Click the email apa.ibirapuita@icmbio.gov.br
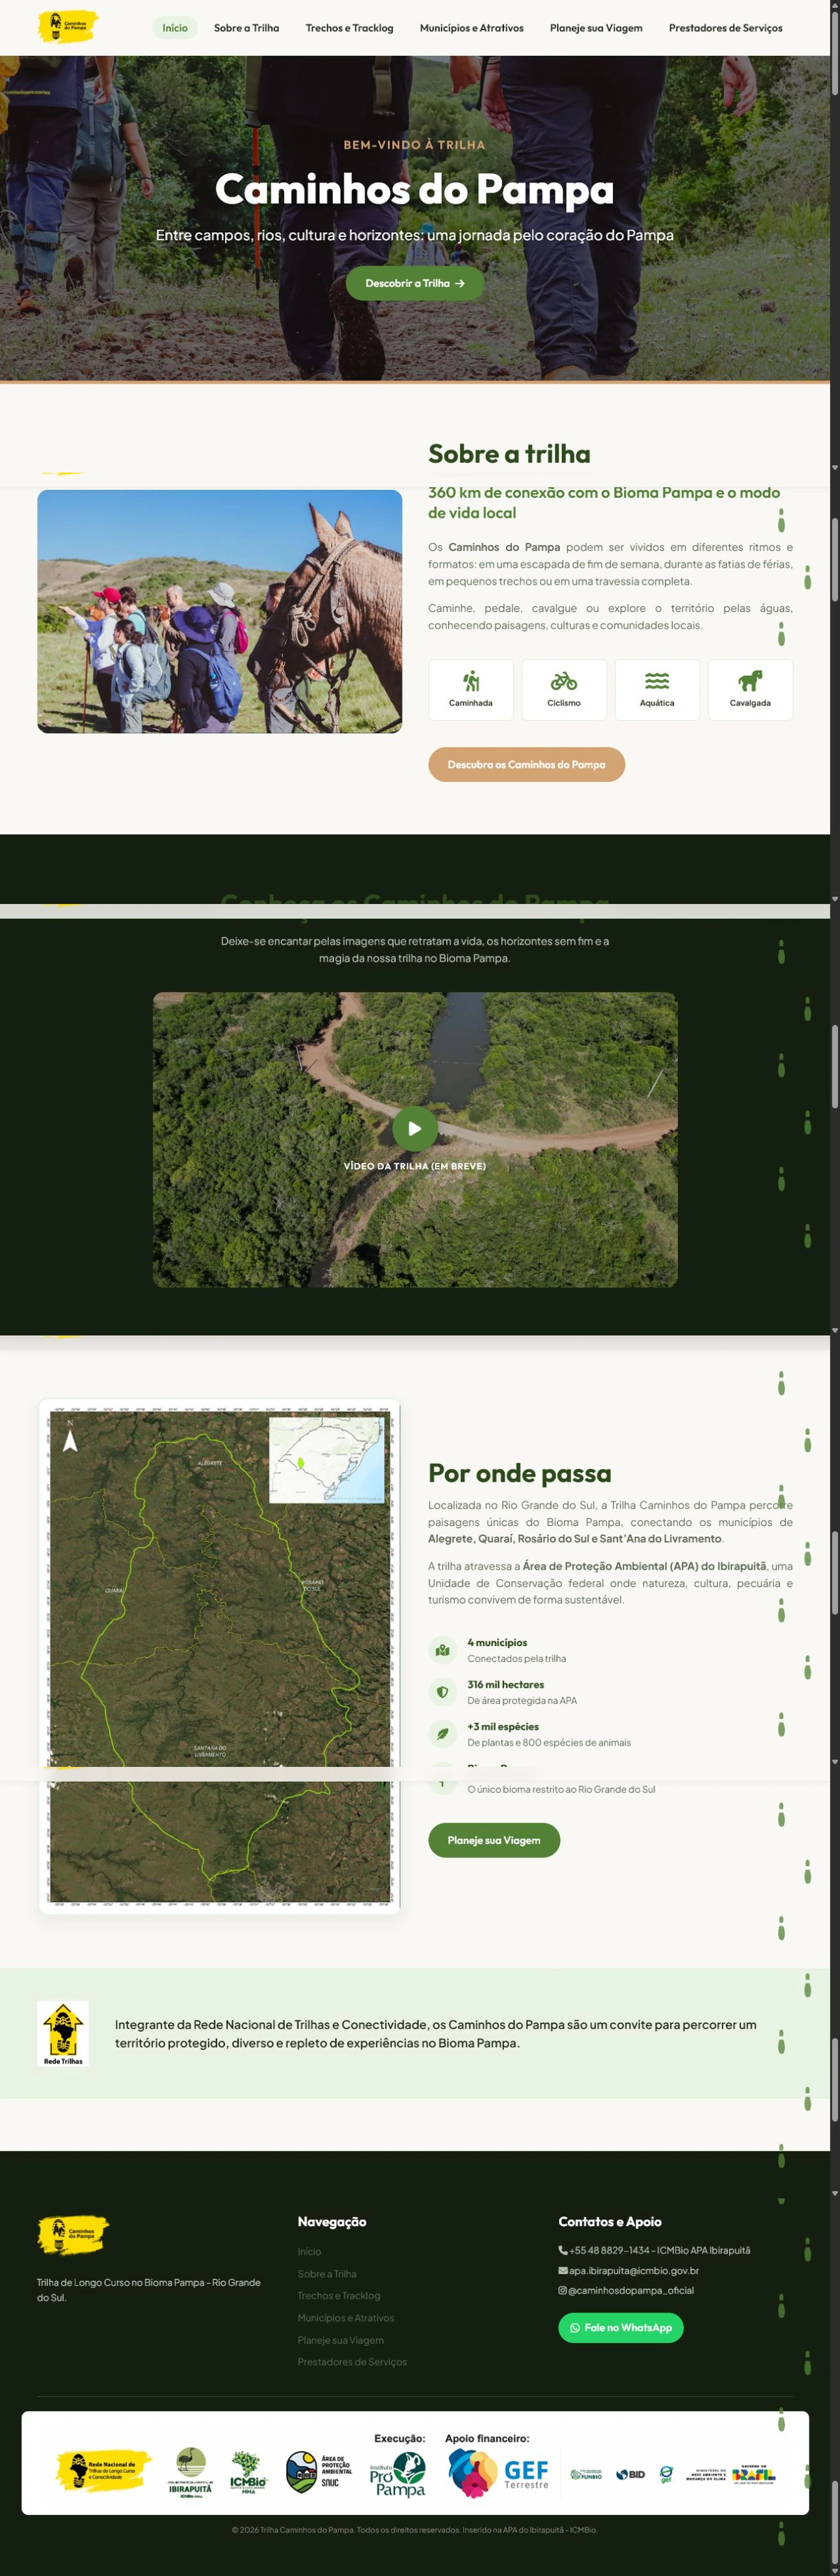 (628, 2270)
